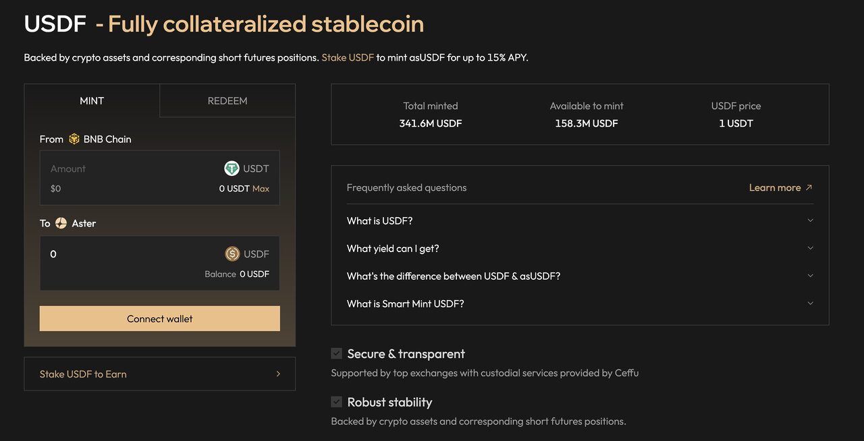Image resolution: width=864 pixels, height=441 pixels.
Task: Click the Aster logo icon
Action: coord(61,223)
